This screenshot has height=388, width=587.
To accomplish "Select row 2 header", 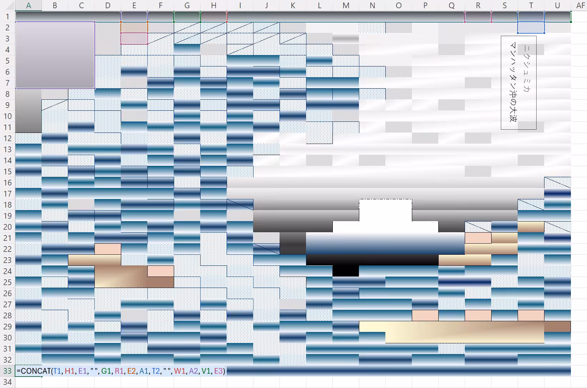I will pyautogui.click(x=8, y=28).
